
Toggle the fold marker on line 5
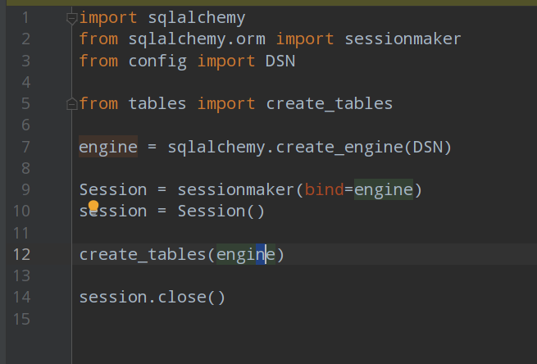[x=74, y=104]
